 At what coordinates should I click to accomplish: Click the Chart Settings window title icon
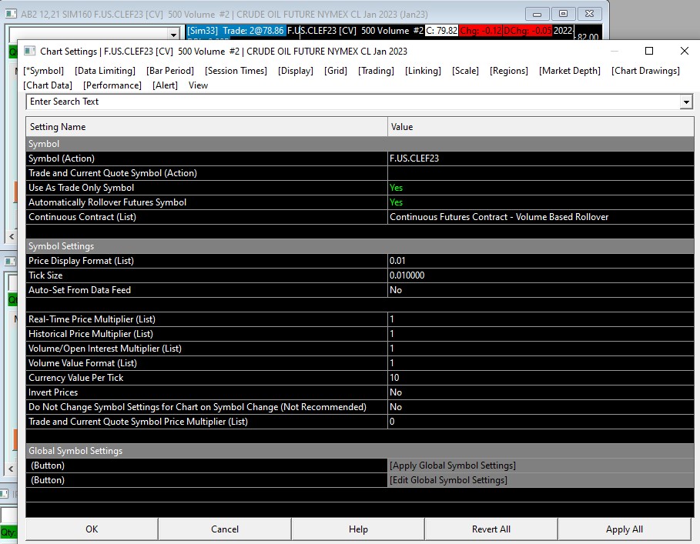click(30, 52)
